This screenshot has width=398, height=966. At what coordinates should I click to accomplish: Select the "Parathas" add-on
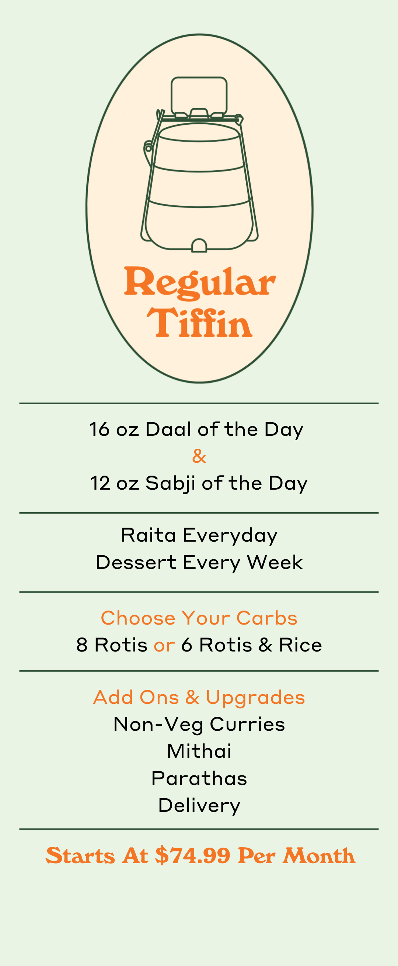199,778
